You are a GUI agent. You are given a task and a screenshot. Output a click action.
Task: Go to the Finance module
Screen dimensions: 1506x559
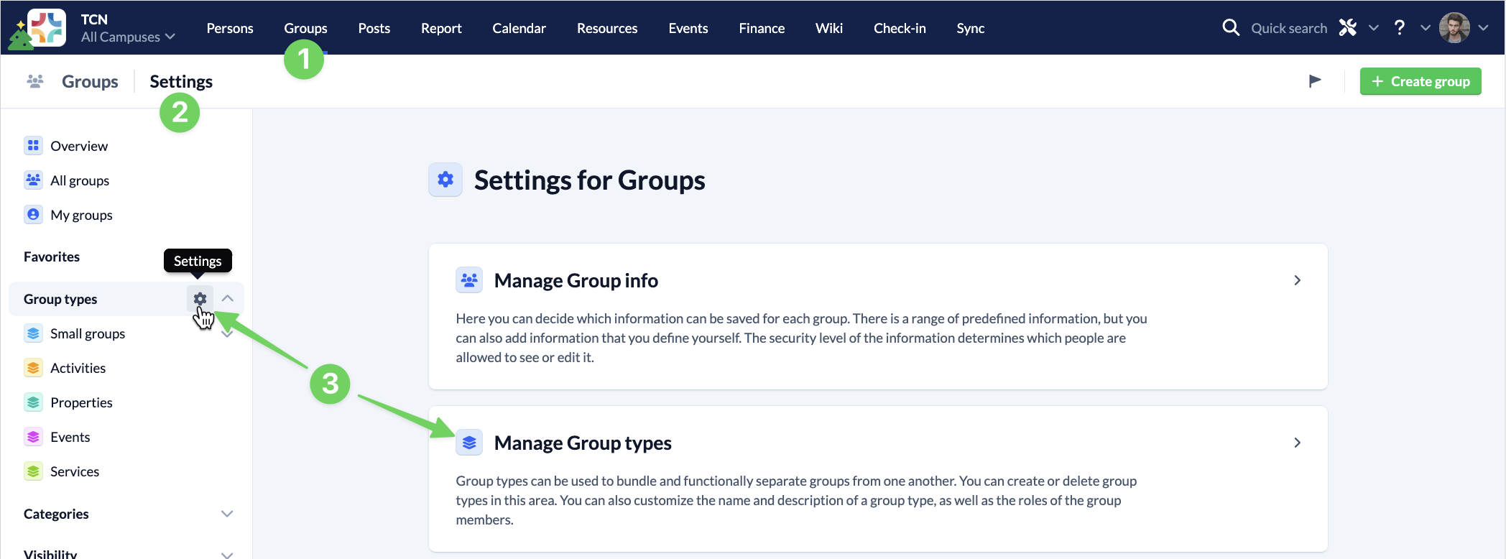tap(762, 28)
